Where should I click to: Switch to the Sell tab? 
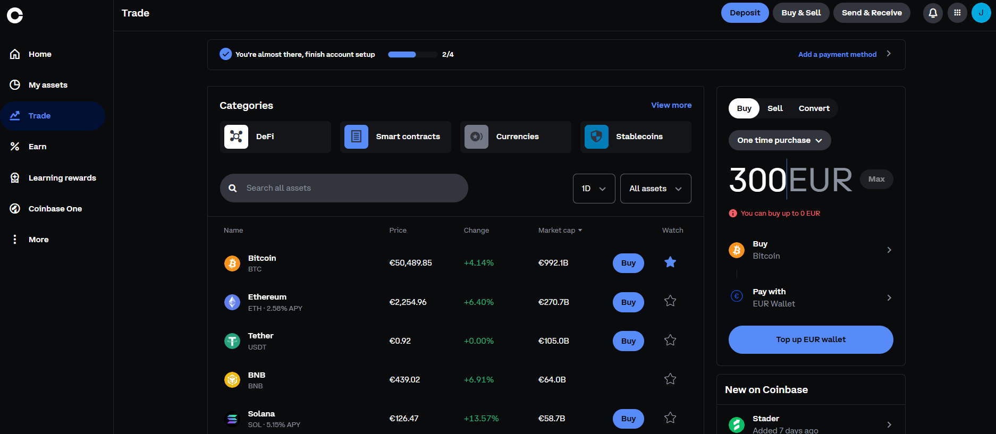775,108
